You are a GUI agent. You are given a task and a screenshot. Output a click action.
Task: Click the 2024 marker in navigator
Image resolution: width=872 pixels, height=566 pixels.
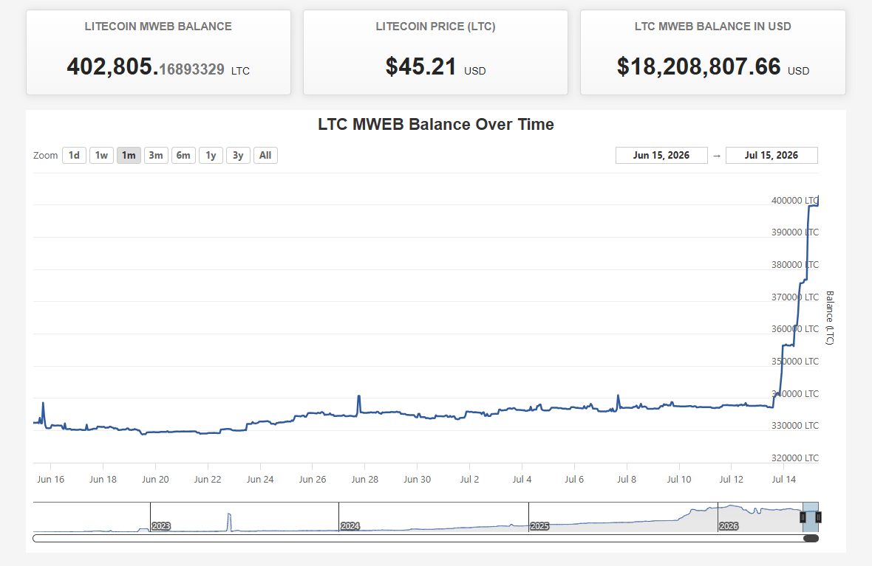[350, 526]
